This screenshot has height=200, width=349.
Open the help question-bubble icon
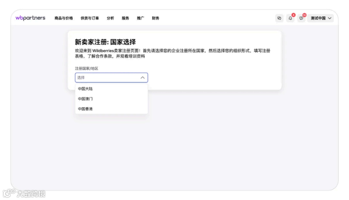tap(301, 18)
